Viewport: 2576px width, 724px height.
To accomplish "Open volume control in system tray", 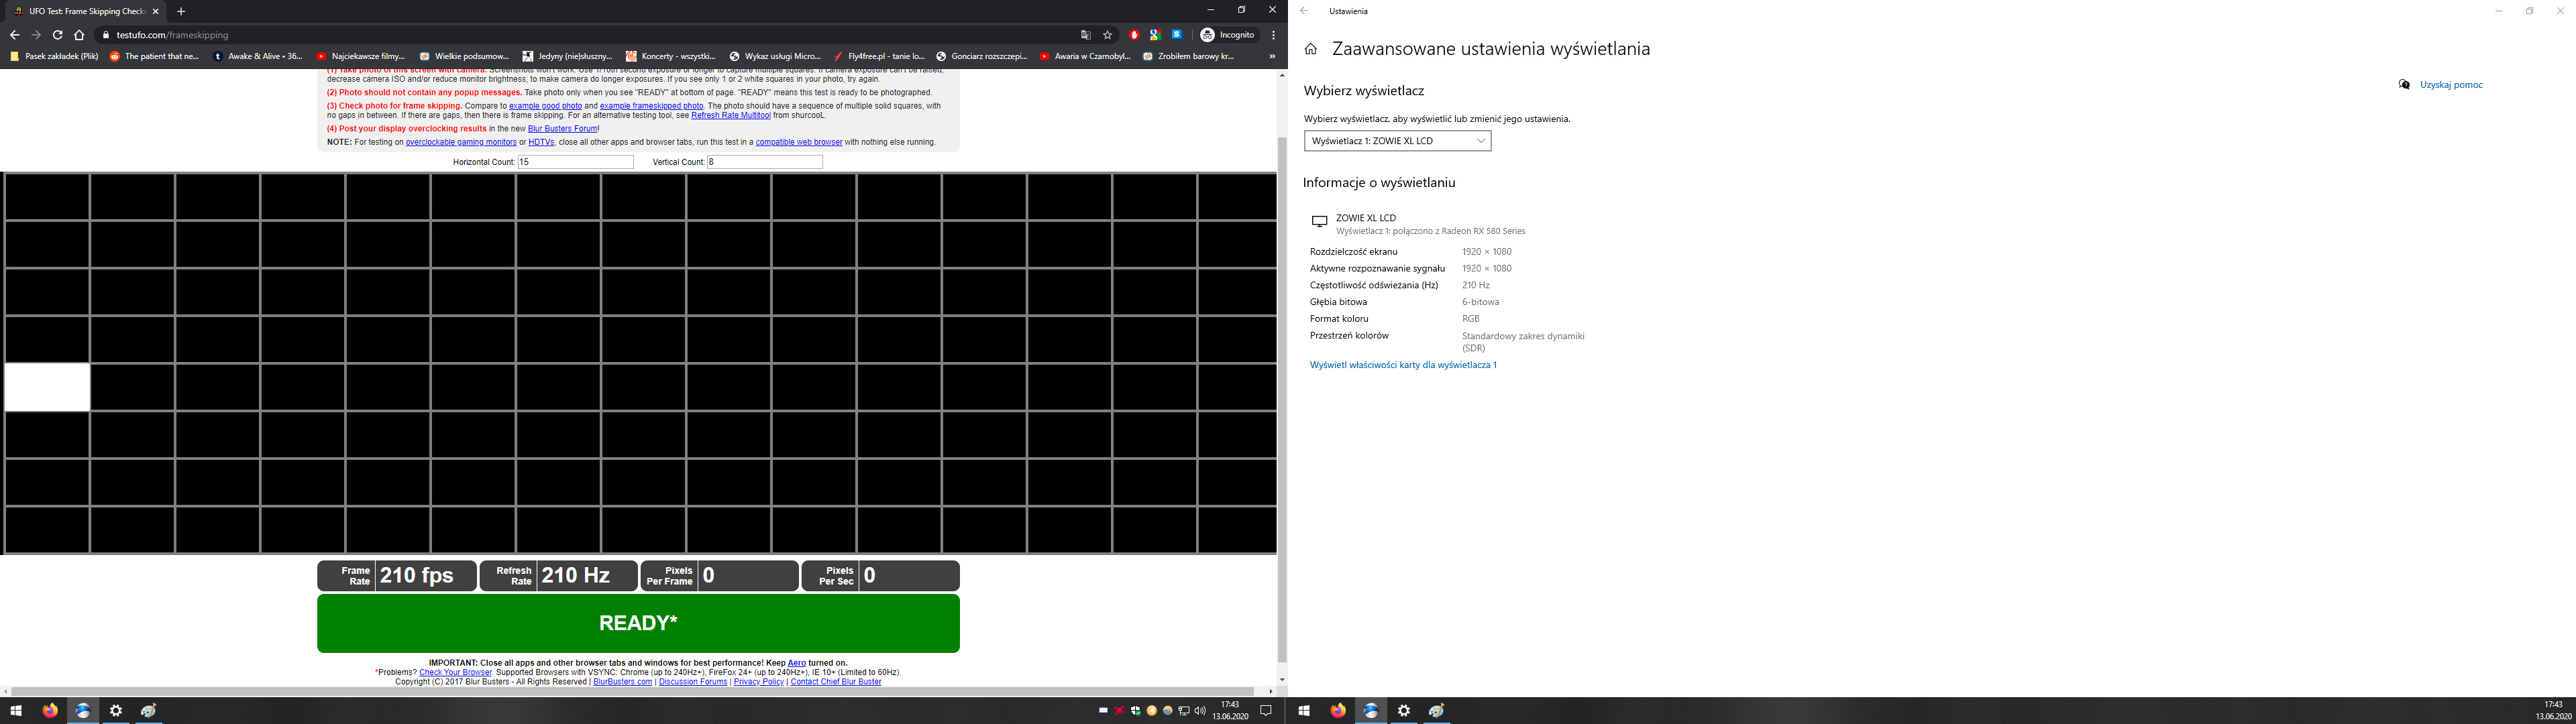I will 1200,711.
